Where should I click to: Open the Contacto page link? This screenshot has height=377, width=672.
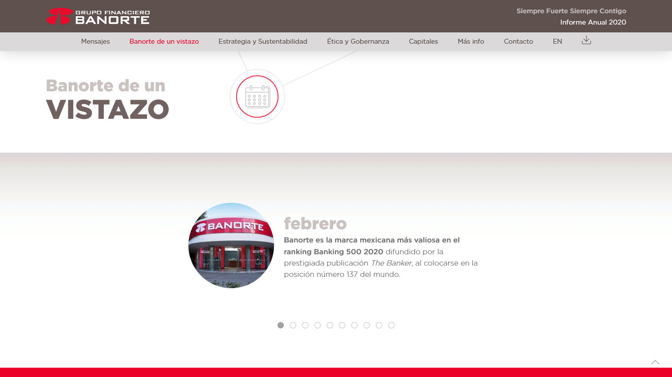coord(518,42)
